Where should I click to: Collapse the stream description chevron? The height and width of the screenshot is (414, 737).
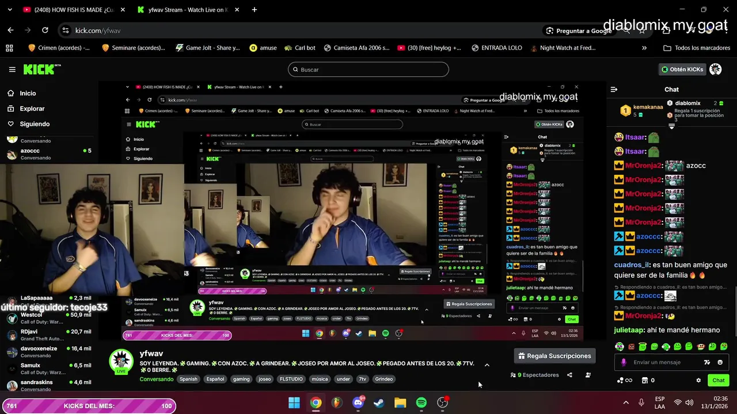pos(487,365)
